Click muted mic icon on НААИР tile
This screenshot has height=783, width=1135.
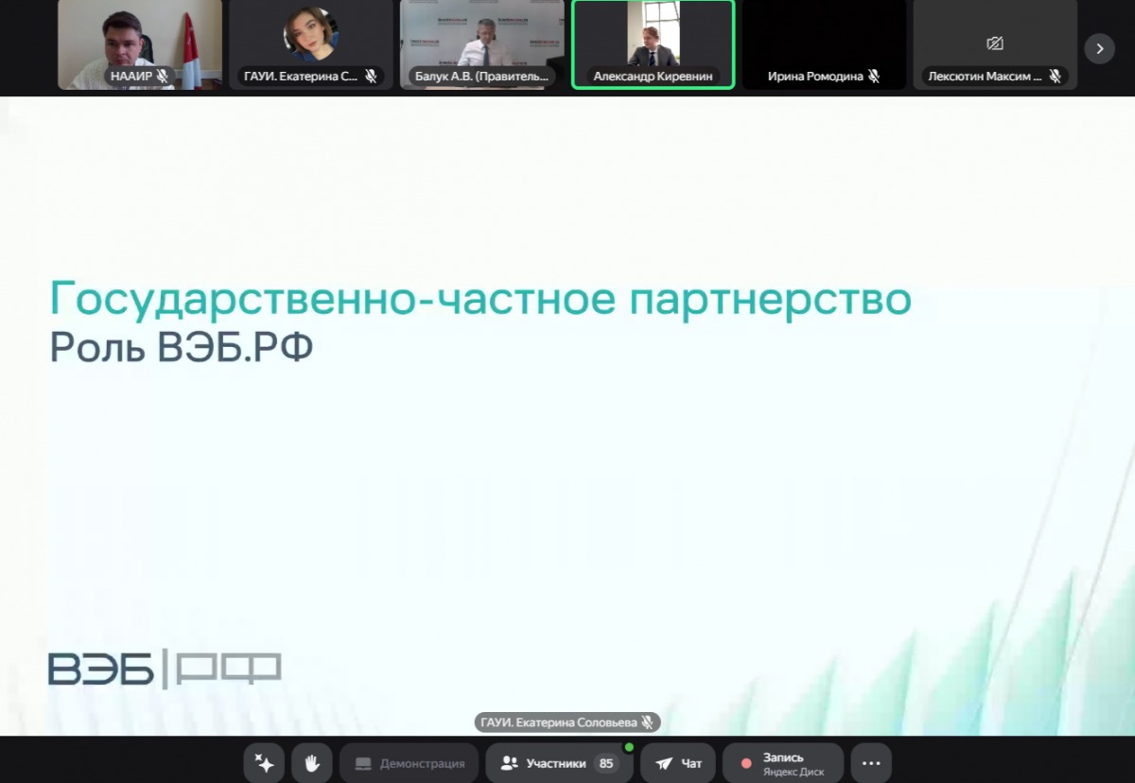point(163,76)
